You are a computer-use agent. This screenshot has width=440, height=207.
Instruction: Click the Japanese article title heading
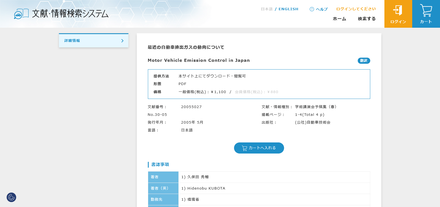coord(186,47)
